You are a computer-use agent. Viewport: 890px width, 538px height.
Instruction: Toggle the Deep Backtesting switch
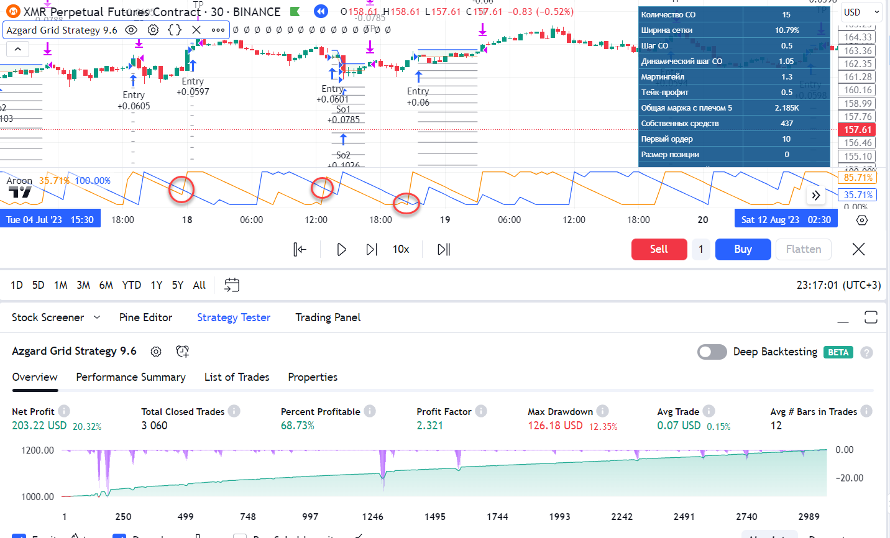(x=712, y=352)
